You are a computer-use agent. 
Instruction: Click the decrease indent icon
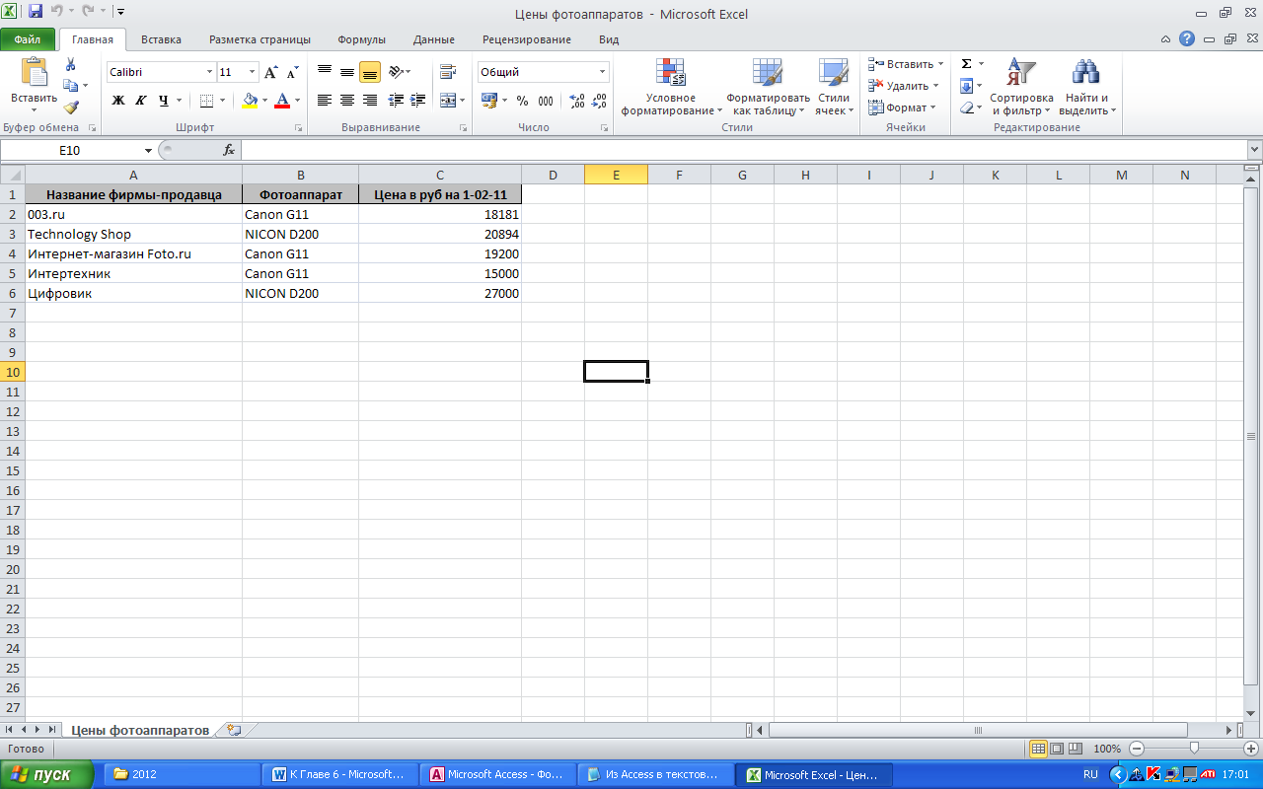396,100
